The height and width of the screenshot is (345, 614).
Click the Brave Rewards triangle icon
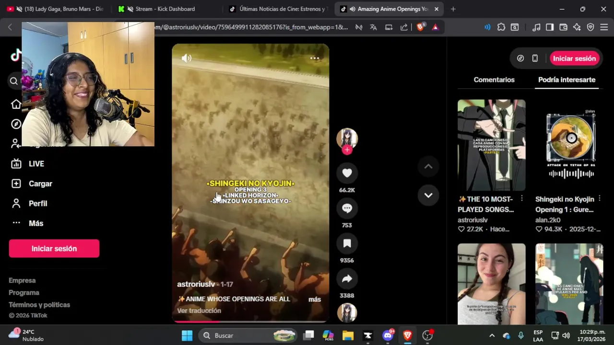[x=435, y=27]
